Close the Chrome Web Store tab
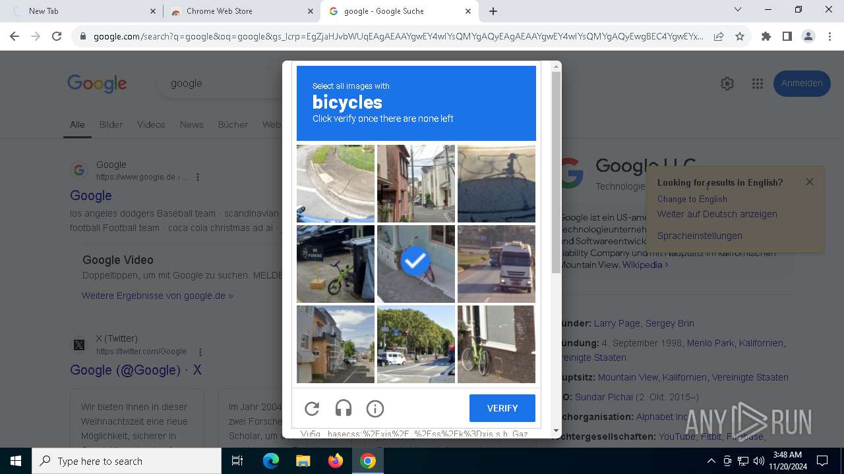844x474 pixels. (311, 11)
